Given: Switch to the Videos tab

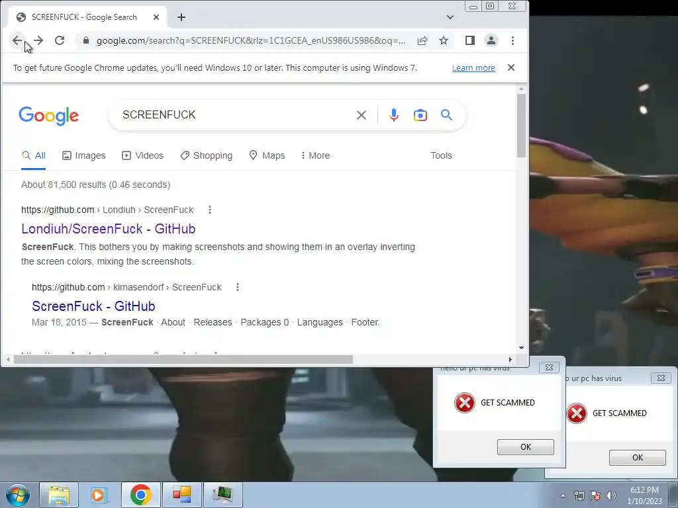Looking at the screenshot, I should 143,155.
